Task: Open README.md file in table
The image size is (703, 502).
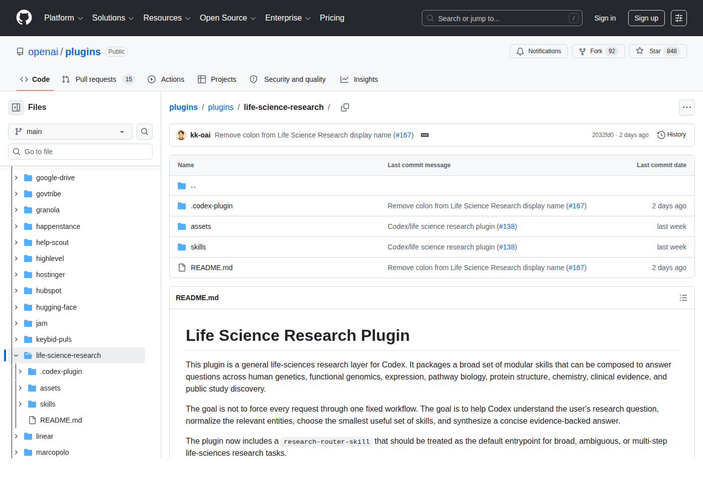Action: (211, 268)
